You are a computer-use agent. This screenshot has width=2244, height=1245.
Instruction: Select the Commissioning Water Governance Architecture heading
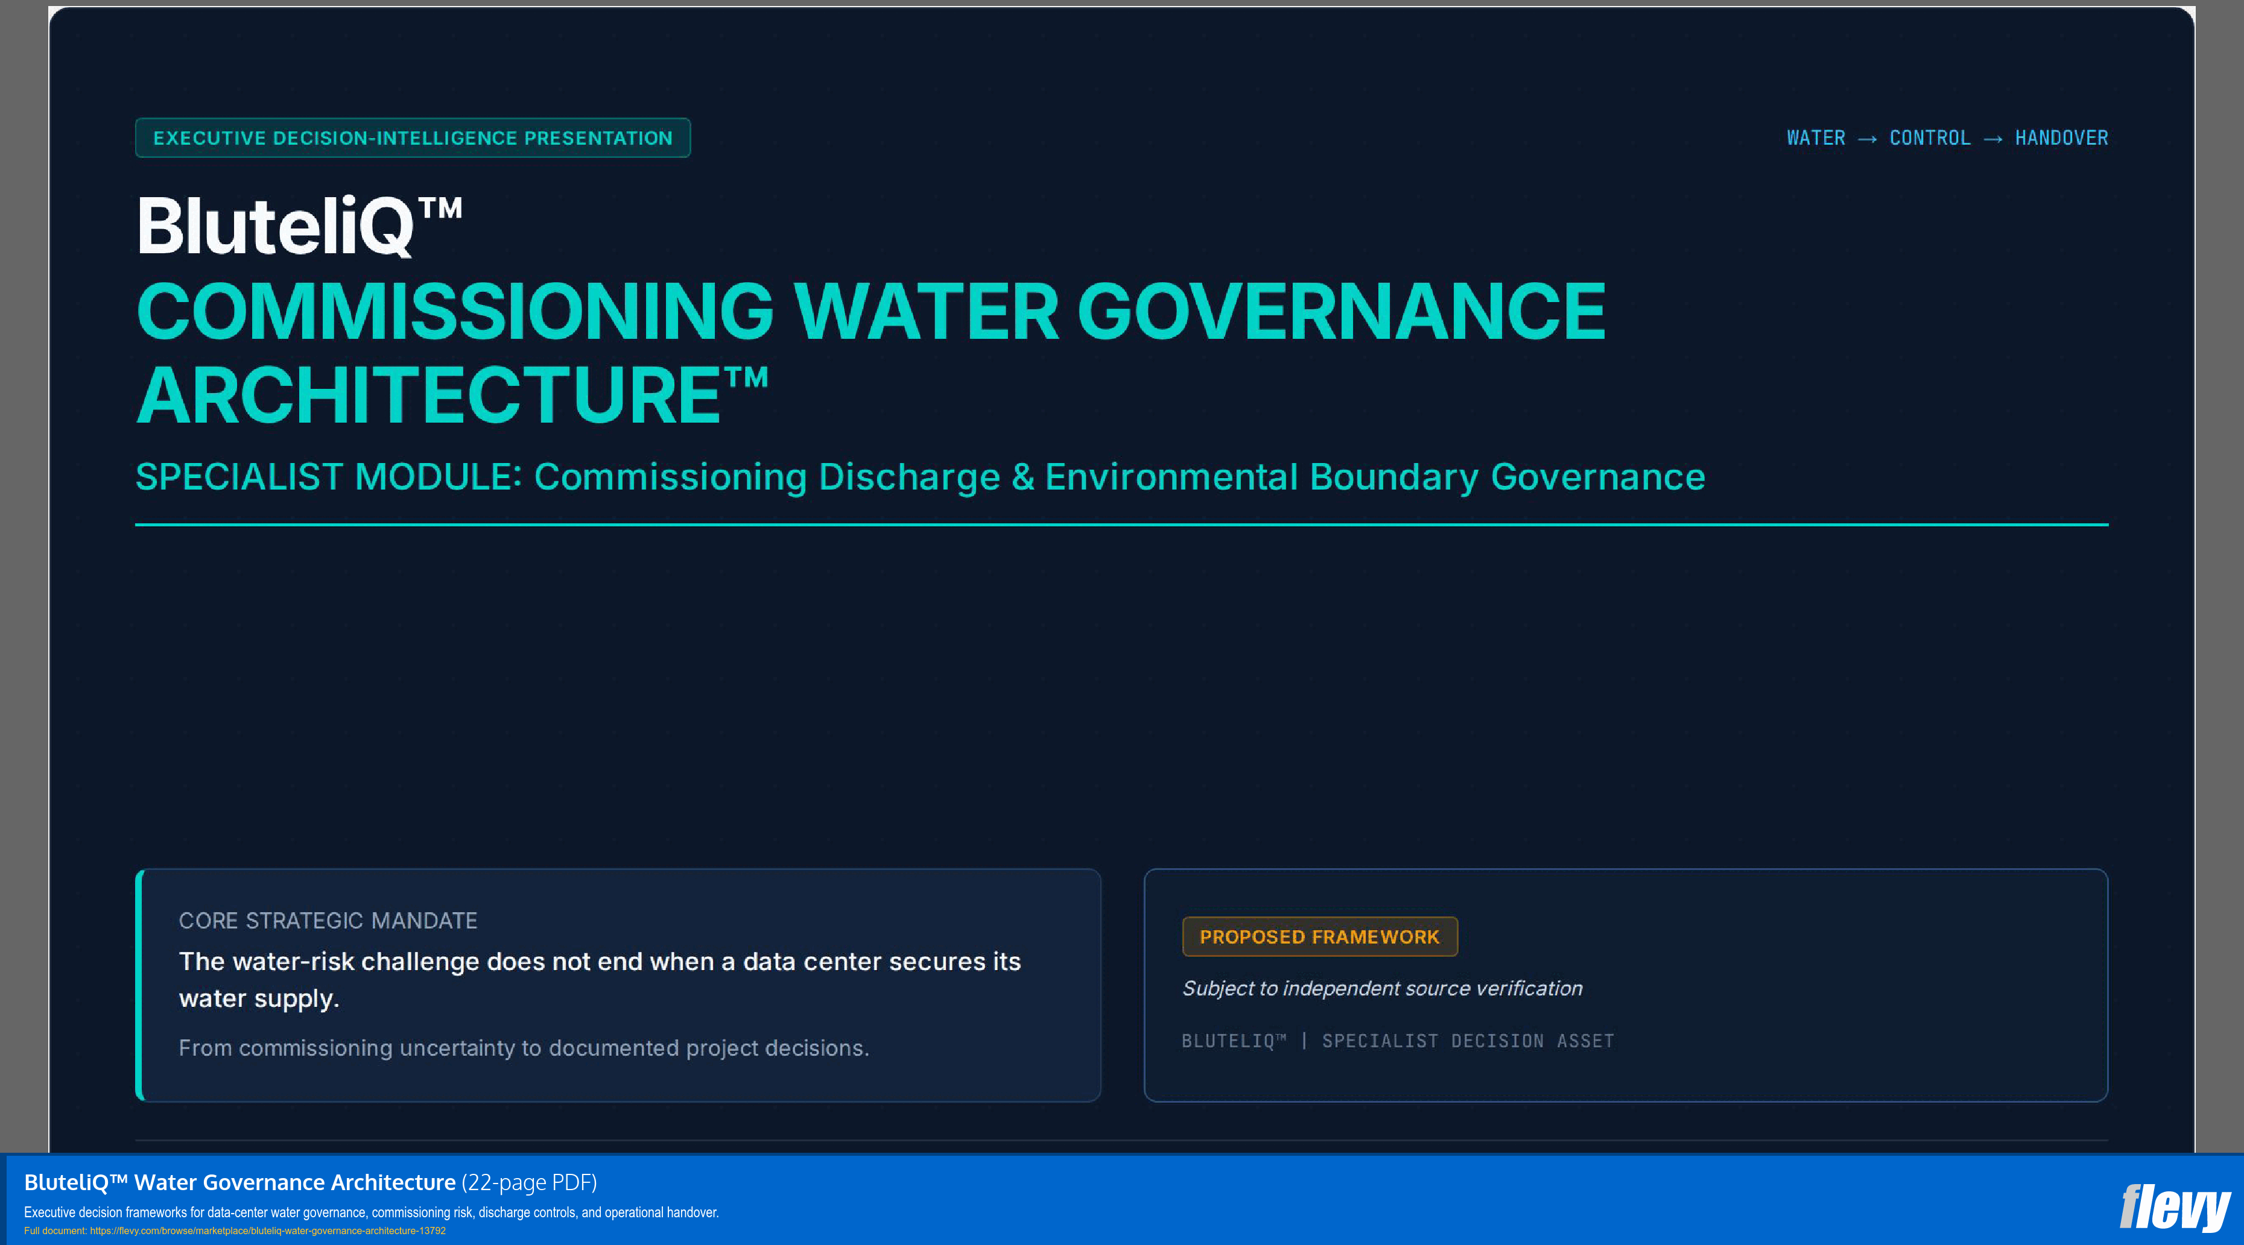click(x=870, y=353)
